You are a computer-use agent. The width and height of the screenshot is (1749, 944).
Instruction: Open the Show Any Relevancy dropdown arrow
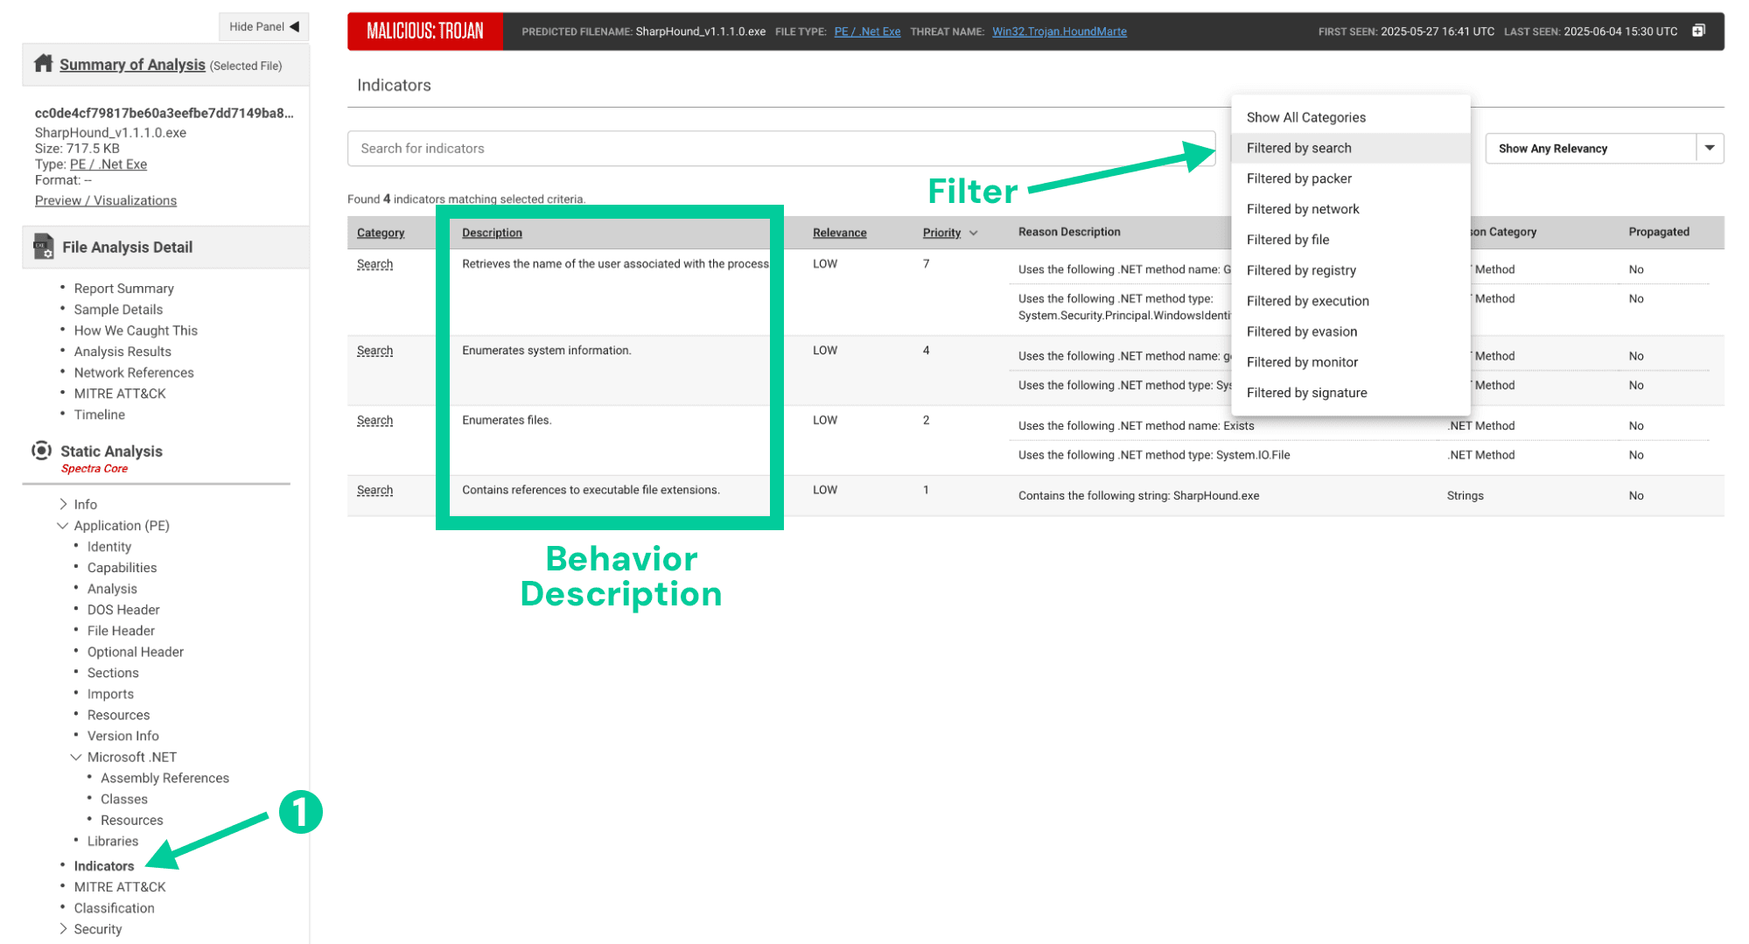click(1709, 148)
